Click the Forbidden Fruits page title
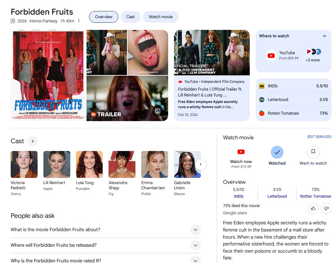 click(42, 12)
